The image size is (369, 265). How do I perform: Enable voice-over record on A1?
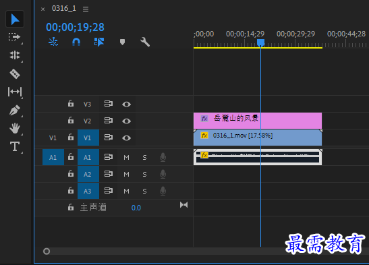[x=163, y=157]
